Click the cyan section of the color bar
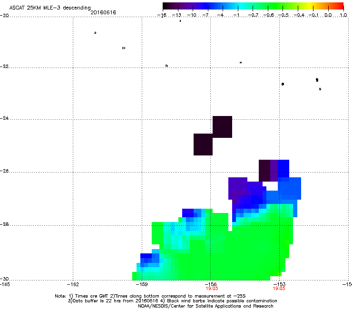352x309 pixels. (240, 6)
